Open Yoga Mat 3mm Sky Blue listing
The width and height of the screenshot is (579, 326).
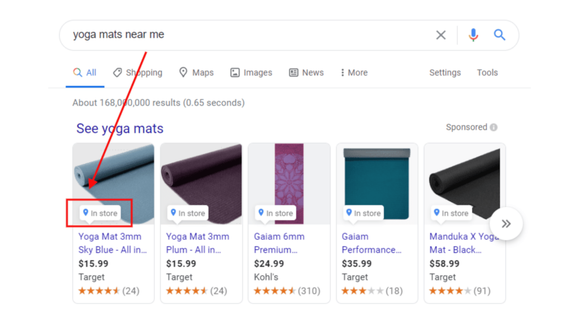coord(113,243)
